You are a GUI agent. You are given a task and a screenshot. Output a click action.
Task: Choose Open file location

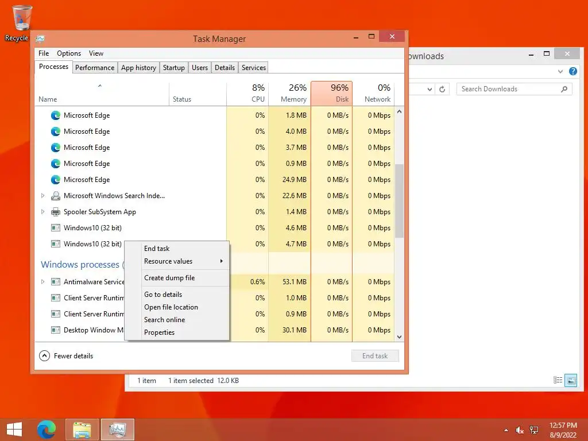click(x=177, y=307)
